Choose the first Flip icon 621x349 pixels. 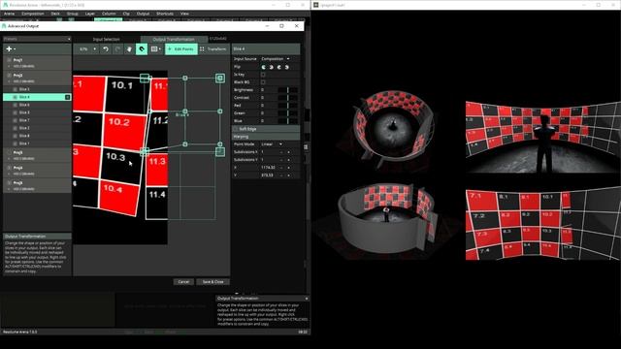(264, 67)
